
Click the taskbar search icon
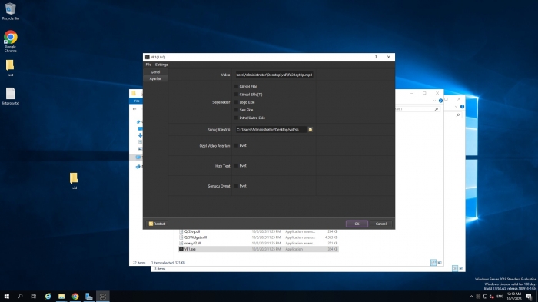click(20, 296)
